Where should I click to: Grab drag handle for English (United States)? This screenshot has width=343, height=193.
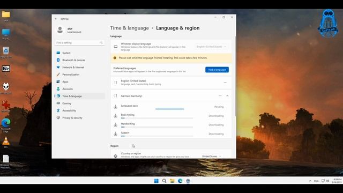(x=116, y=83)
